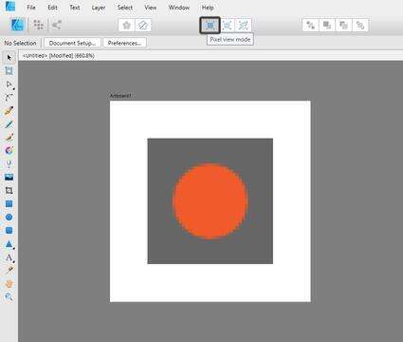Switch to the Designer persona
Viewport: 403px width, 342px height.
coord(18,25)
